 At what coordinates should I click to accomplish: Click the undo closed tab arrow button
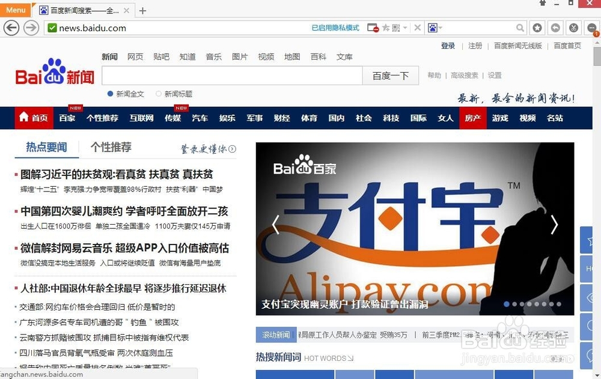pyautogui.click(x=555, y=28)
